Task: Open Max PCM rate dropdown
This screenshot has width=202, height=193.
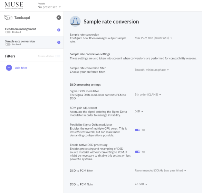Action: (x=153, y=38)
